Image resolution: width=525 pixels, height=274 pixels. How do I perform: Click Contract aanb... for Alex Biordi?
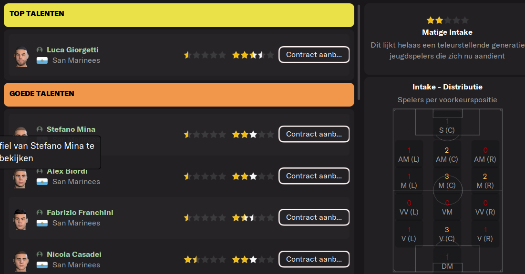(x=314, y=176)
